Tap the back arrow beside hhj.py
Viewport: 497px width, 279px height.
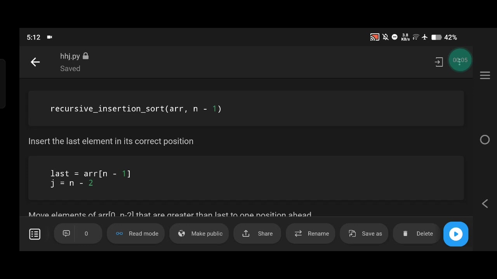(x=35, y=62)
